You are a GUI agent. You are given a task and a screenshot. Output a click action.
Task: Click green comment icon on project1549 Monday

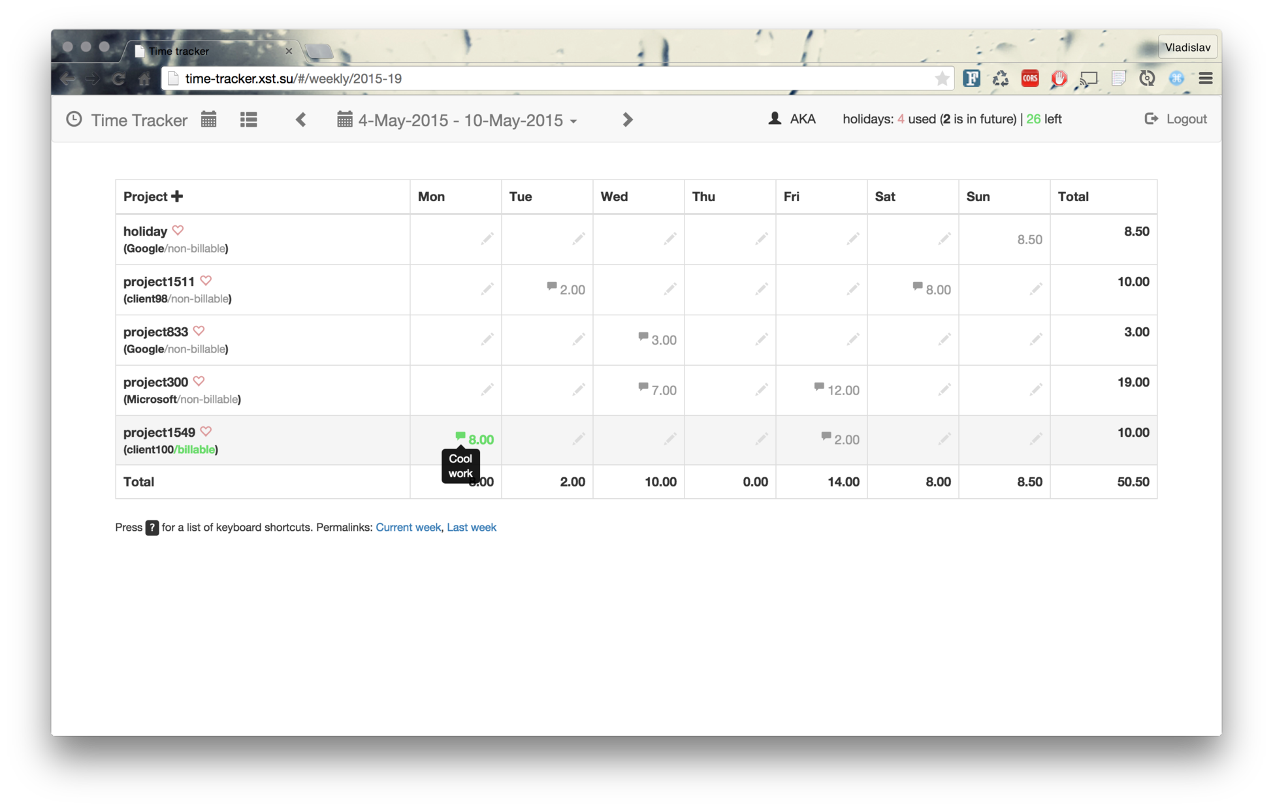coord(460,436)
